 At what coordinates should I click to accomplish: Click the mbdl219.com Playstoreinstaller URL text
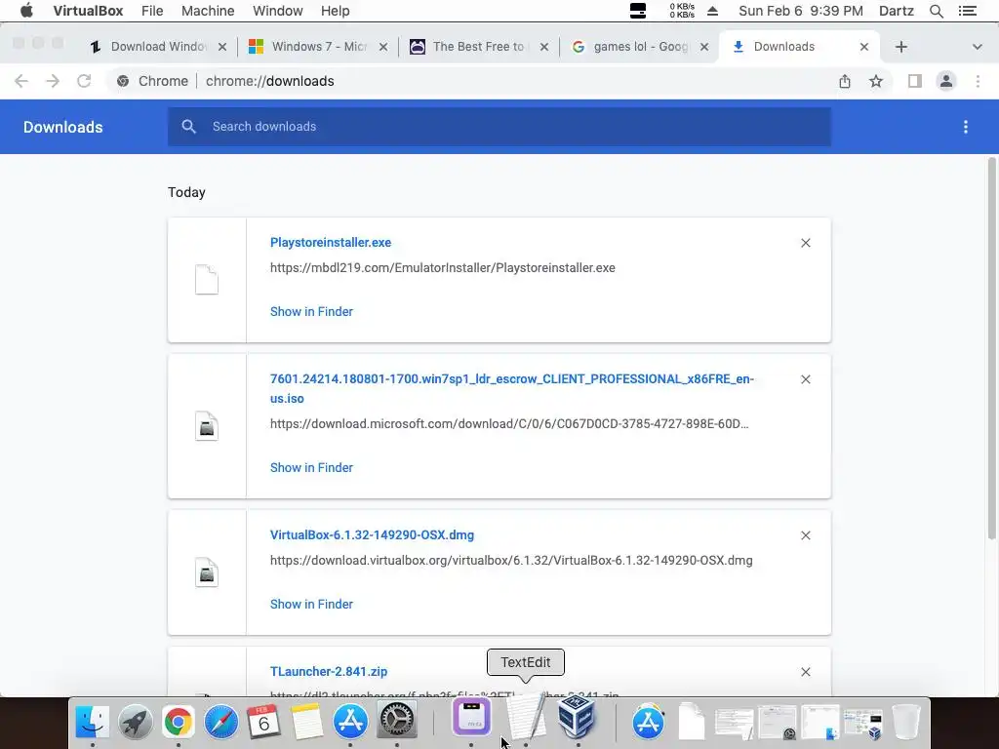tap(442, 267)
